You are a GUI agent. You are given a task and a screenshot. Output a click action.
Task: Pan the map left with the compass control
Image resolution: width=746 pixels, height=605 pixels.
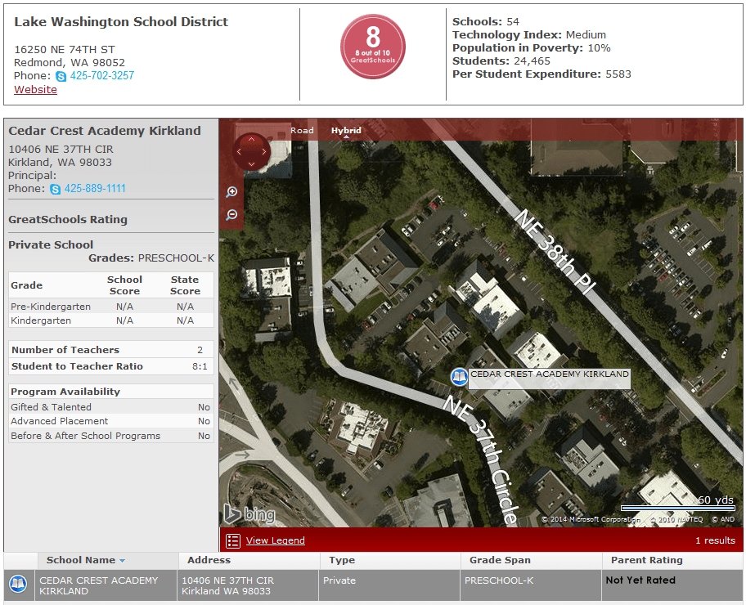pyautogui.click(x=239, y=152)
